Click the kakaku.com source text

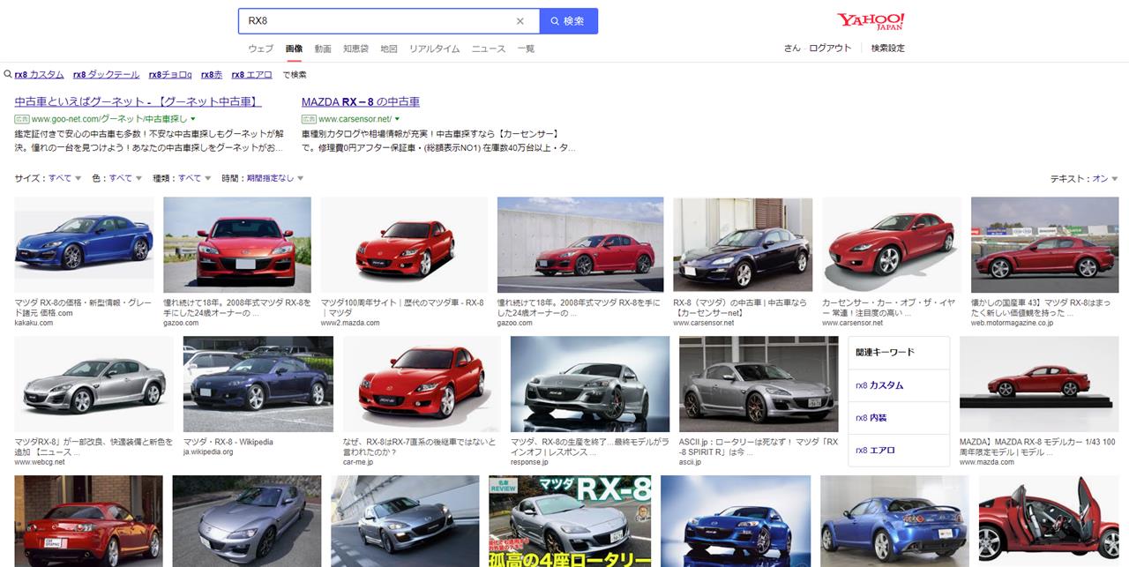34,323
